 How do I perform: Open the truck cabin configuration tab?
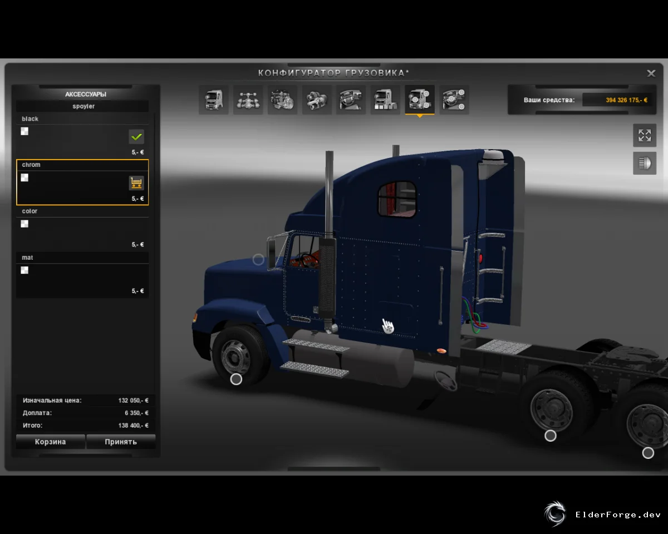click(214, 100)
